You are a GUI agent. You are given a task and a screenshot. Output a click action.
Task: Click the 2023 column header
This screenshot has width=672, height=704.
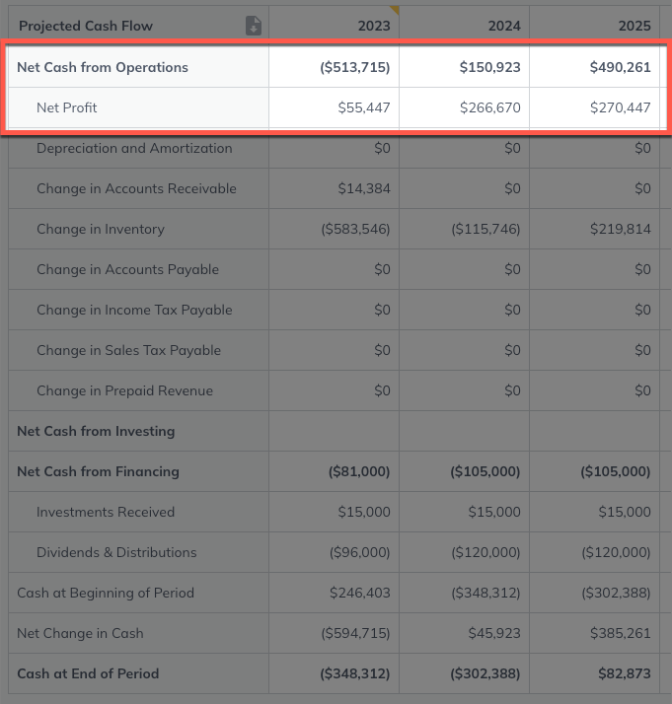pos(374,26)
